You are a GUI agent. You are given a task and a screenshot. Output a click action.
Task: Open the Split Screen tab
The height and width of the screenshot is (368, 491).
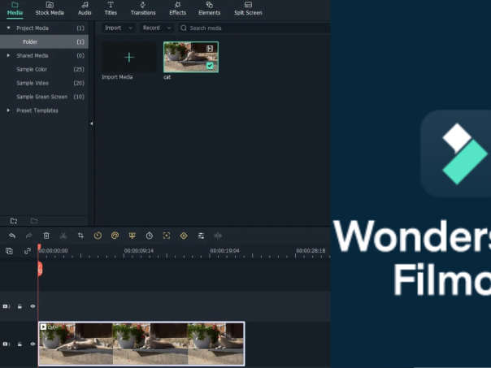[x=248, y=9]
